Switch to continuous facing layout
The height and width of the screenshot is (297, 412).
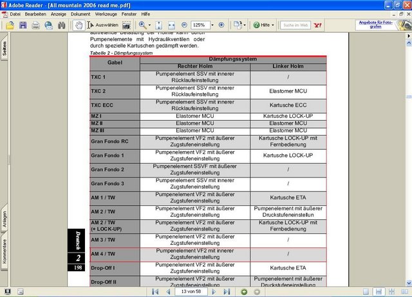[391, 292]
